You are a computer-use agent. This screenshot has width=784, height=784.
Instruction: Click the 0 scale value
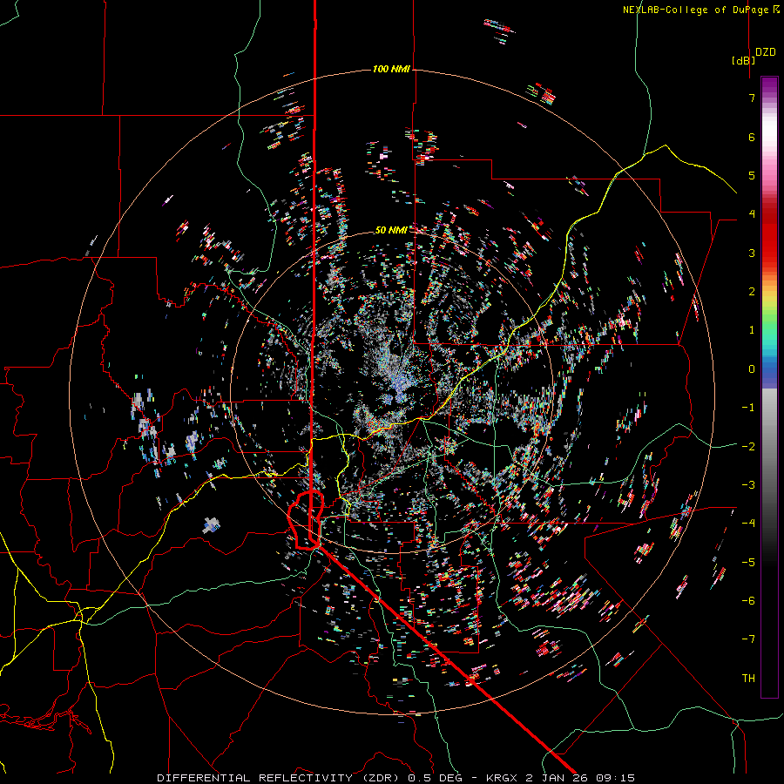(752, 369)
